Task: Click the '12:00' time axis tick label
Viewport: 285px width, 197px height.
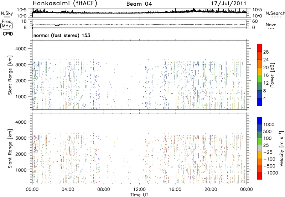Action: (139, 190)
